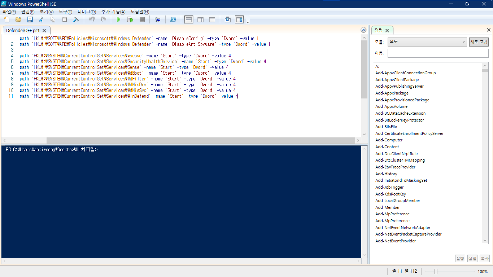Select Add-AppvClientConnectionGroup in the command list
493x277 pixels.
tap(405, 73)
